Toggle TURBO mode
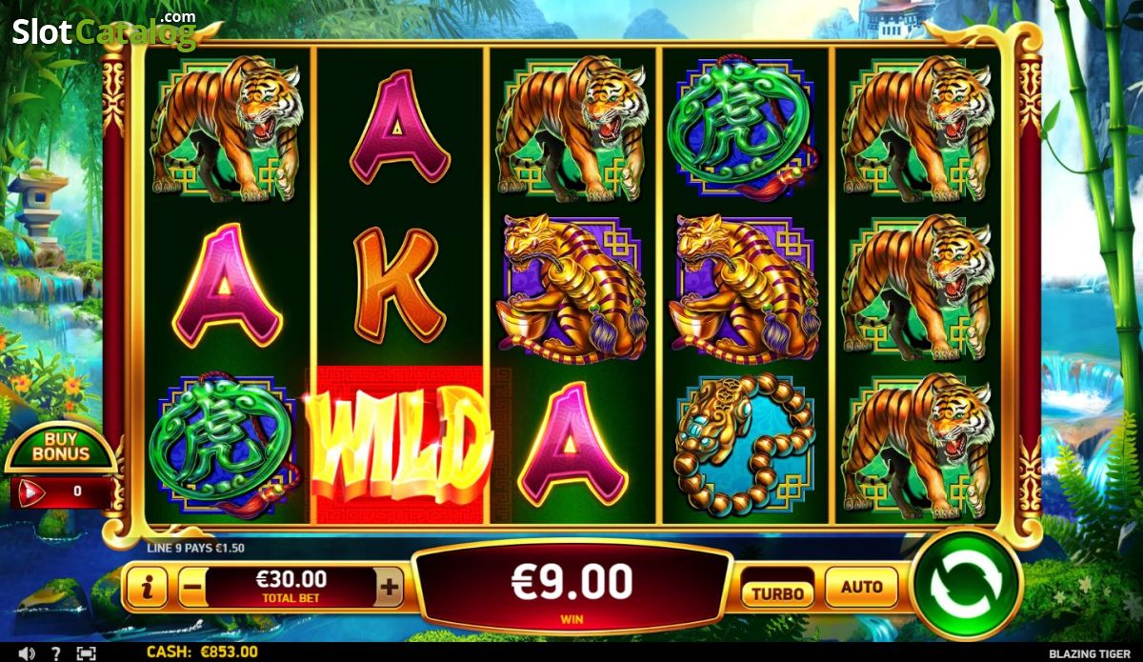Screen dimensions: 1143x662 [x=778, y=592]
